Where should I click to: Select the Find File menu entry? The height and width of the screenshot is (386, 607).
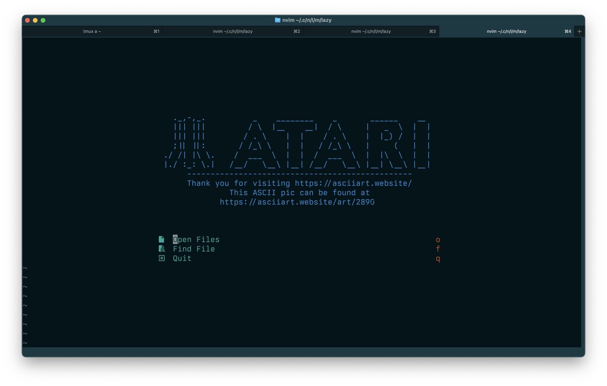194,249
